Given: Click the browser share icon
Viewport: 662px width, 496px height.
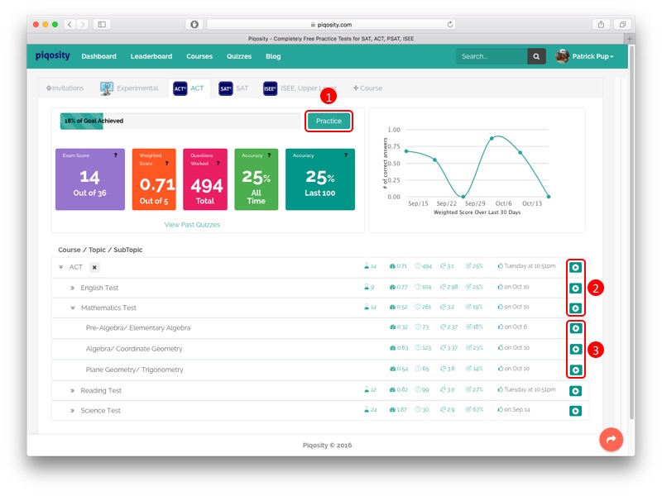Looking at the screenshot, I should pyautogui.click(x=601, y=25).
